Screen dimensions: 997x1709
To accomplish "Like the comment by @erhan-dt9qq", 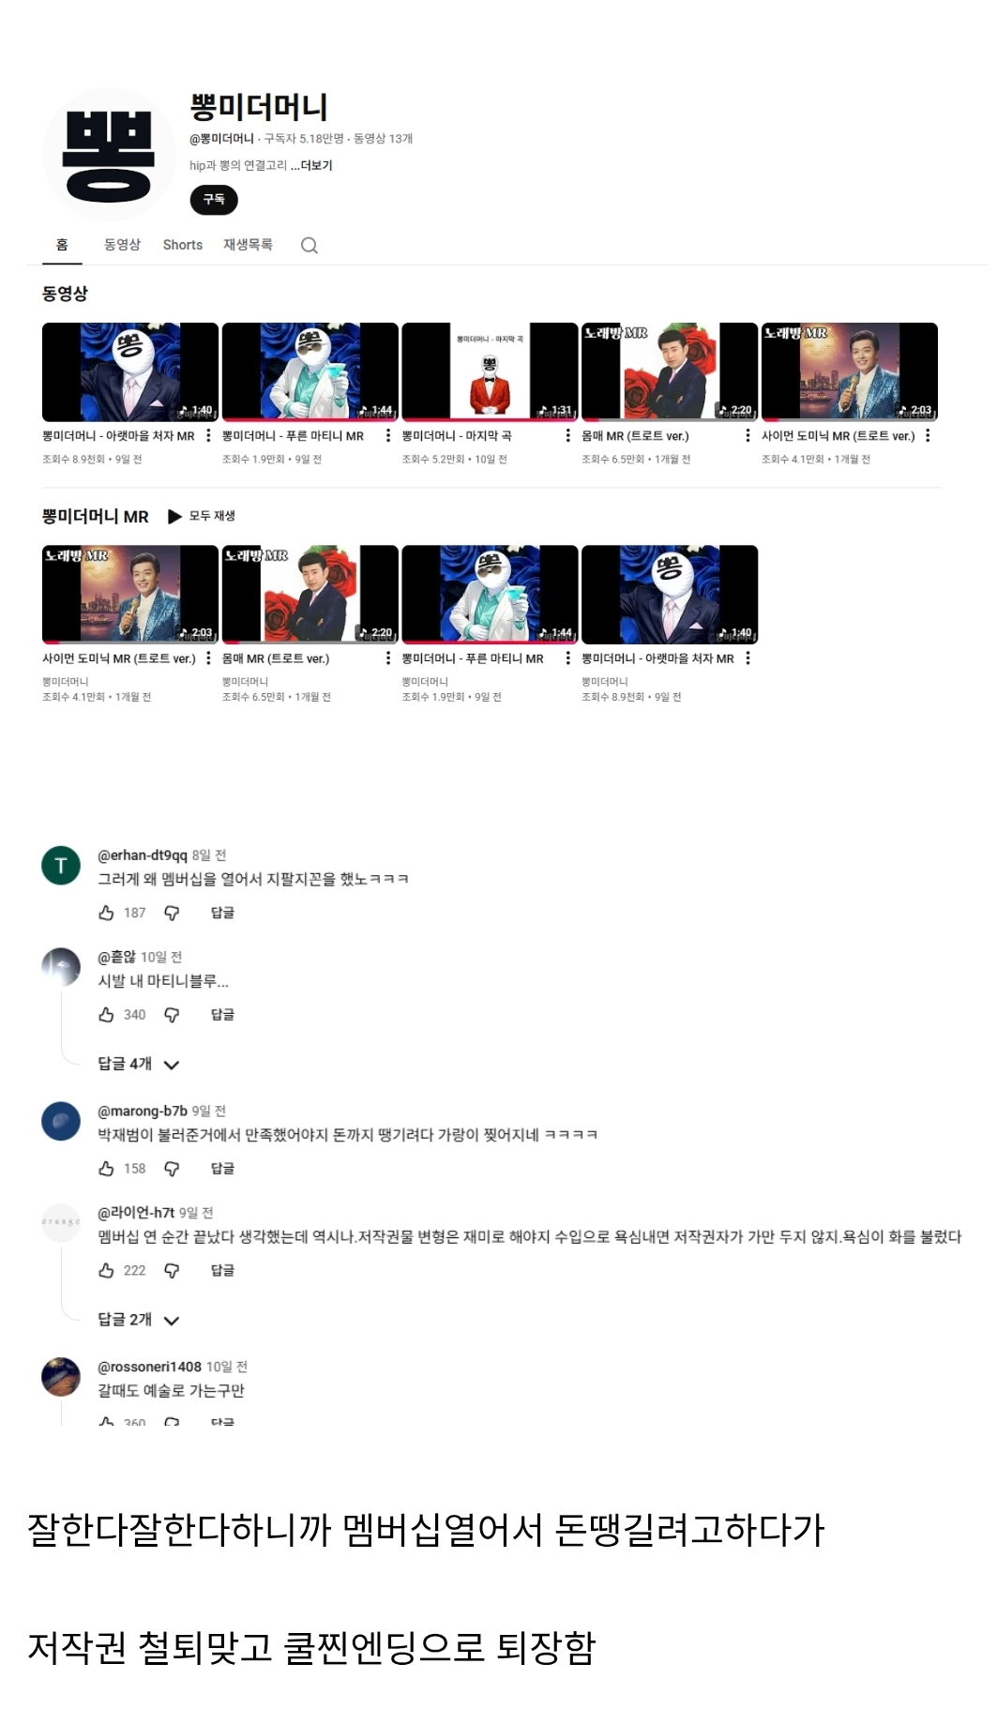I will coord(107,913).
